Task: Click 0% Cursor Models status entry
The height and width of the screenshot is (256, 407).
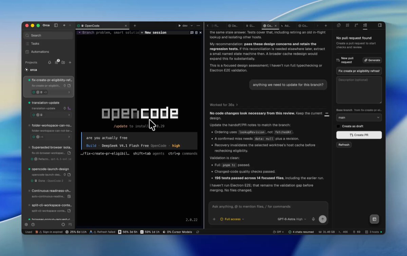Action: (177, 232)
